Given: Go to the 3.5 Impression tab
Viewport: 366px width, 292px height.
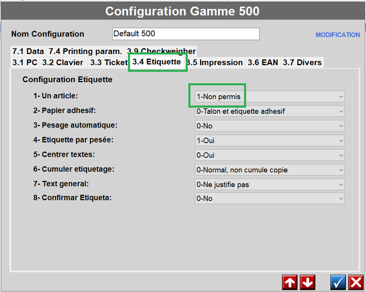Looking at the screenshot, I should click(x=216, y=63).
